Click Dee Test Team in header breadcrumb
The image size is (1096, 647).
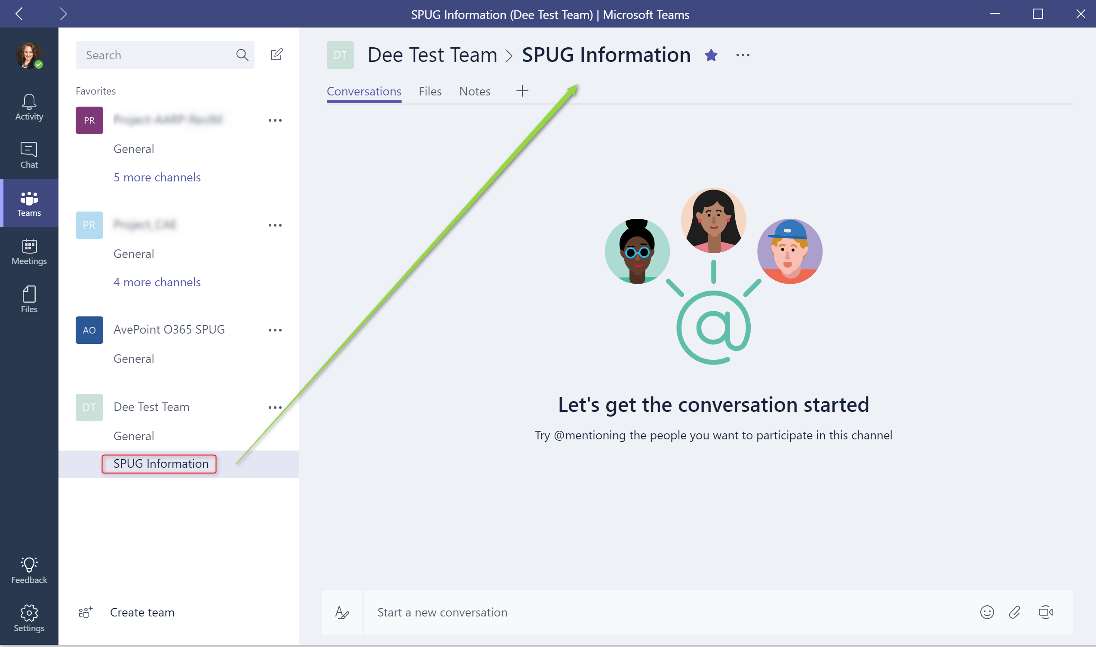[x=432, y=55]
